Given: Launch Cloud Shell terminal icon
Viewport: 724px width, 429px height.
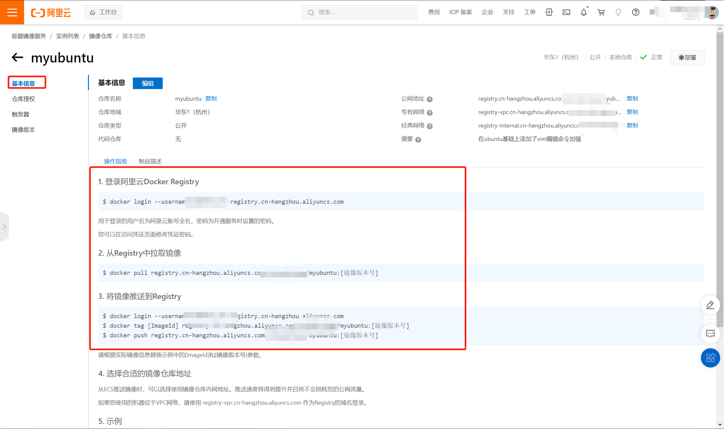Looking at the screenshot, I should coord(566,12).
